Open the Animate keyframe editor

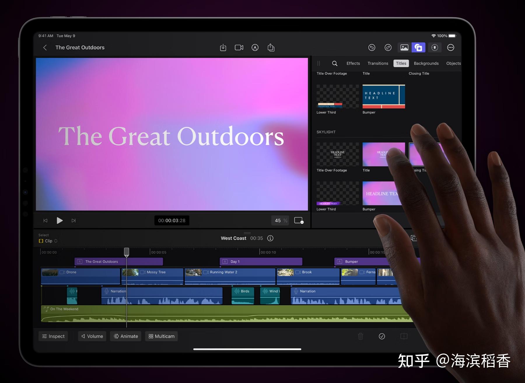coord(126,336)
